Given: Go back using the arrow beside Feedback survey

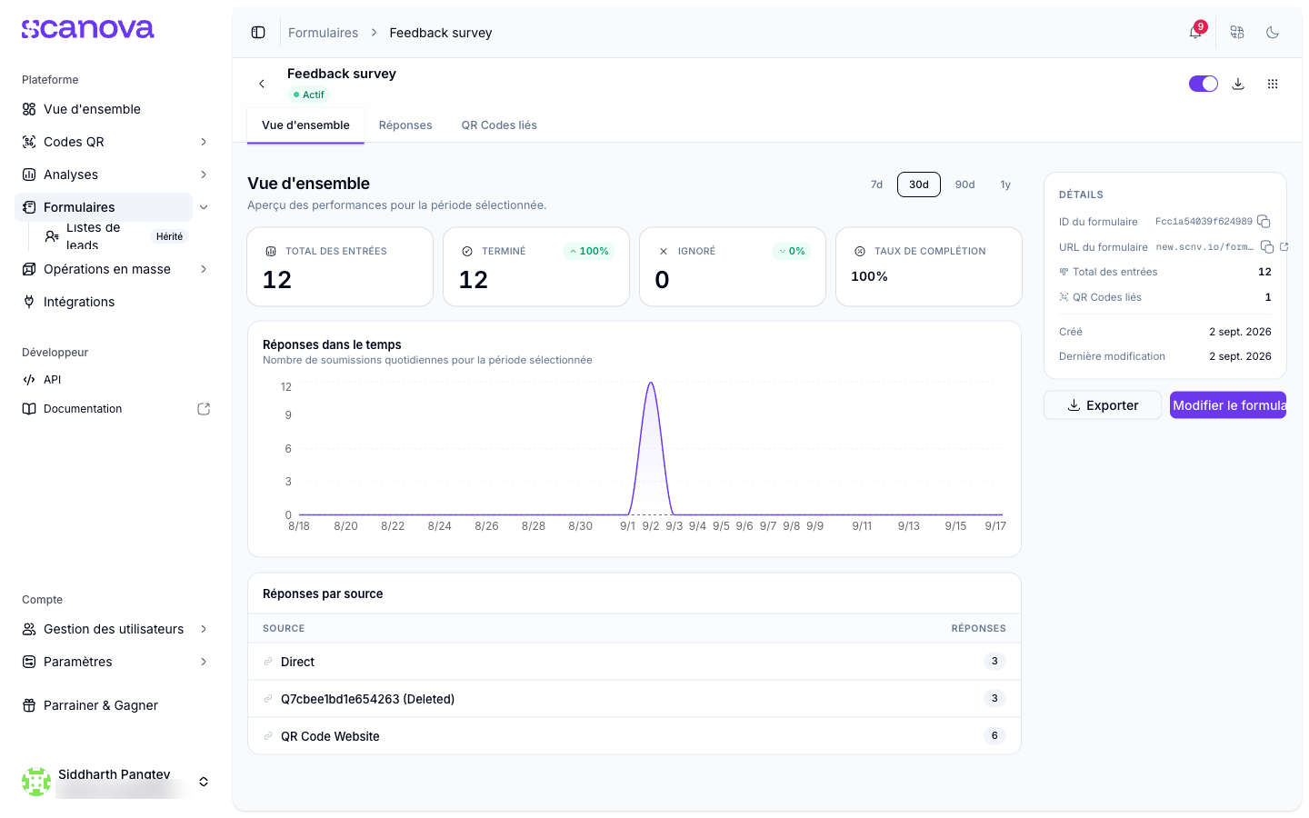Looking at the screenshot, I should [x=262, y=84].
